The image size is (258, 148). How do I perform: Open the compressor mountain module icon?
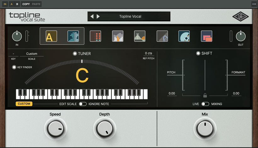[x=140, y=36]
